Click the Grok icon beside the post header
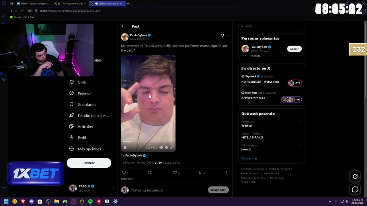Image resolution: width=367 pixels, height=206 pixels. tap(222, 35)
